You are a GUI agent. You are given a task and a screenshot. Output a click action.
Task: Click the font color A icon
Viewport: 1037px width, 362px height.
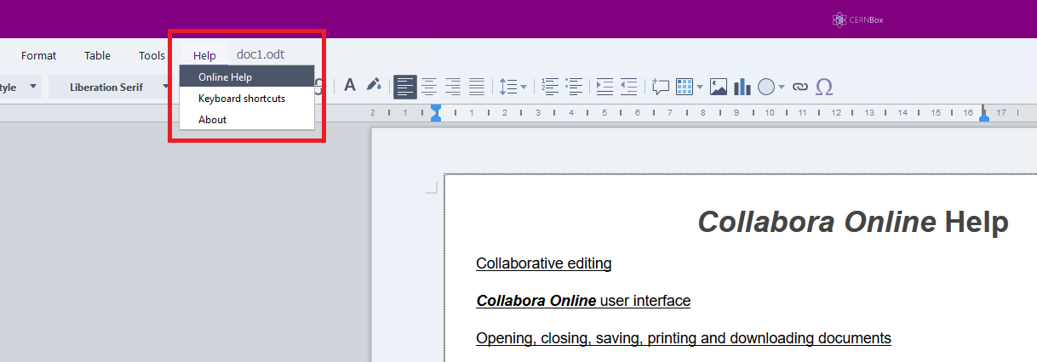(349, 85)
